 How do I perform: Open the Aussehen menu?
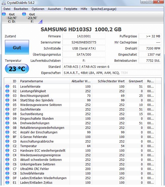54,9
